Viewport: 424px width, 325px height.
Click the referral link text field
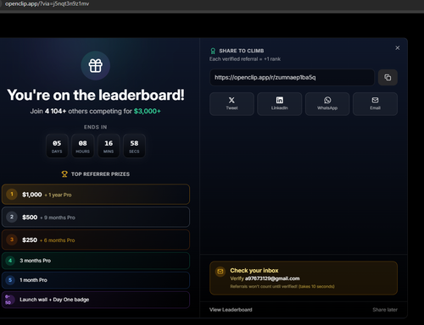(x=292, y=77)
